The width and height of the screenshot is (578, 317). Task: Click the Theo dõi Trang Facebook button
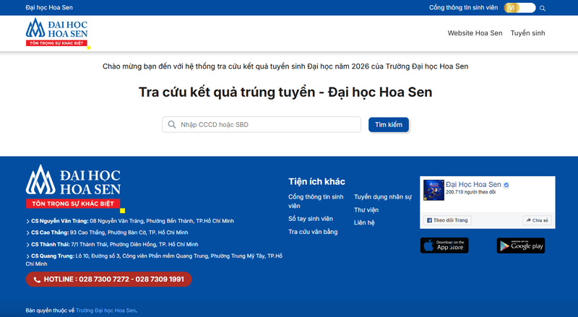(x=447, y=220)
